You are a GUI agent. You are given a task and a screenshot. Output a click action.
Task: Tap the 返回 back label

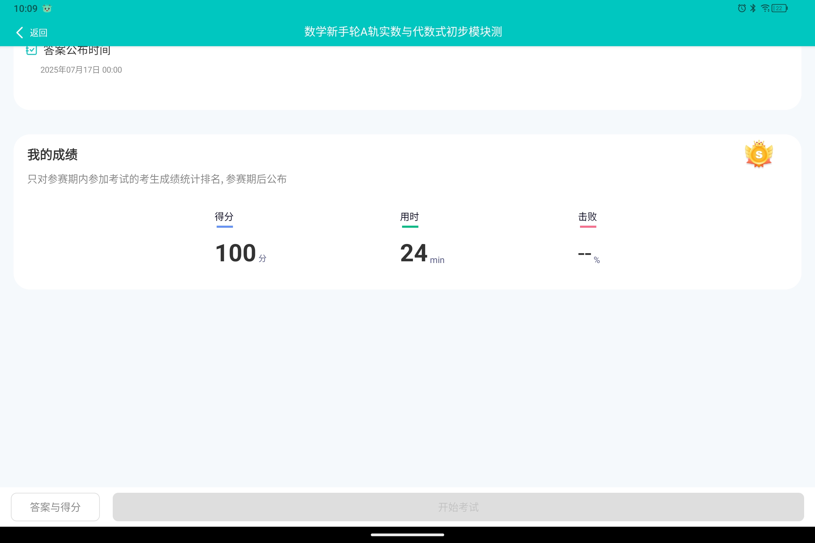[x=38, y=33]
